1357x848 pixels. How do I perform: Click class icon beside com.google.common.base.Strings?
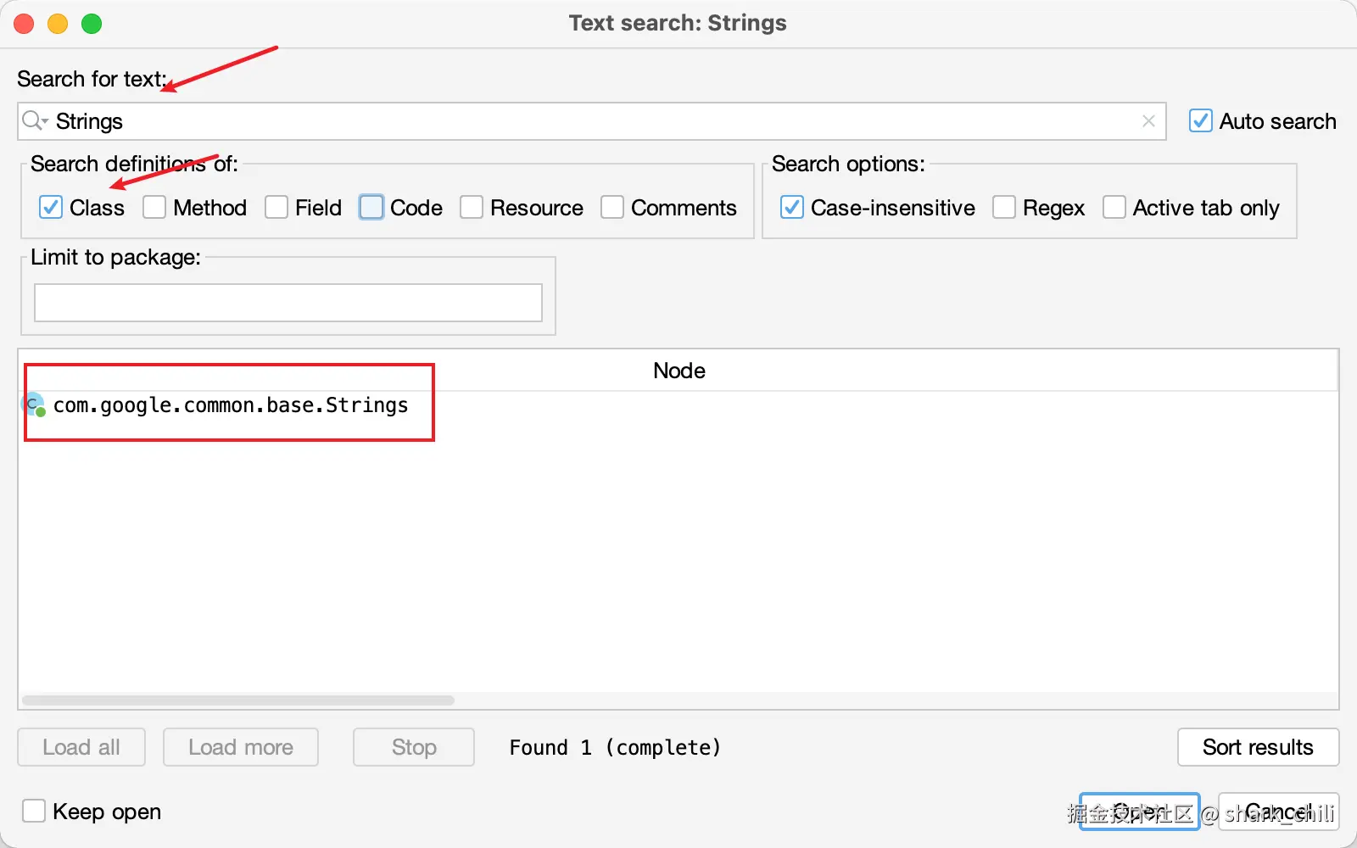click(34, 405)
